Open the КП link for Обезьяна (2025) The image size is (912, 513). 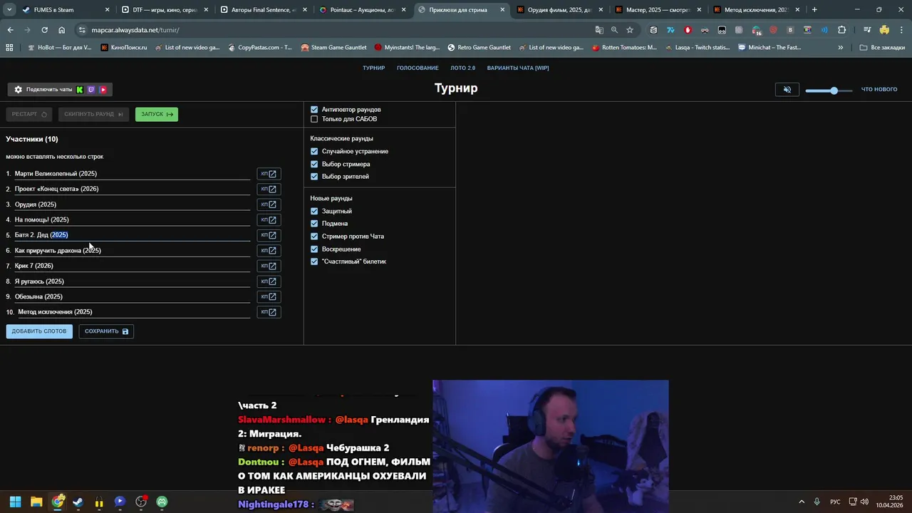click(269, 296)
